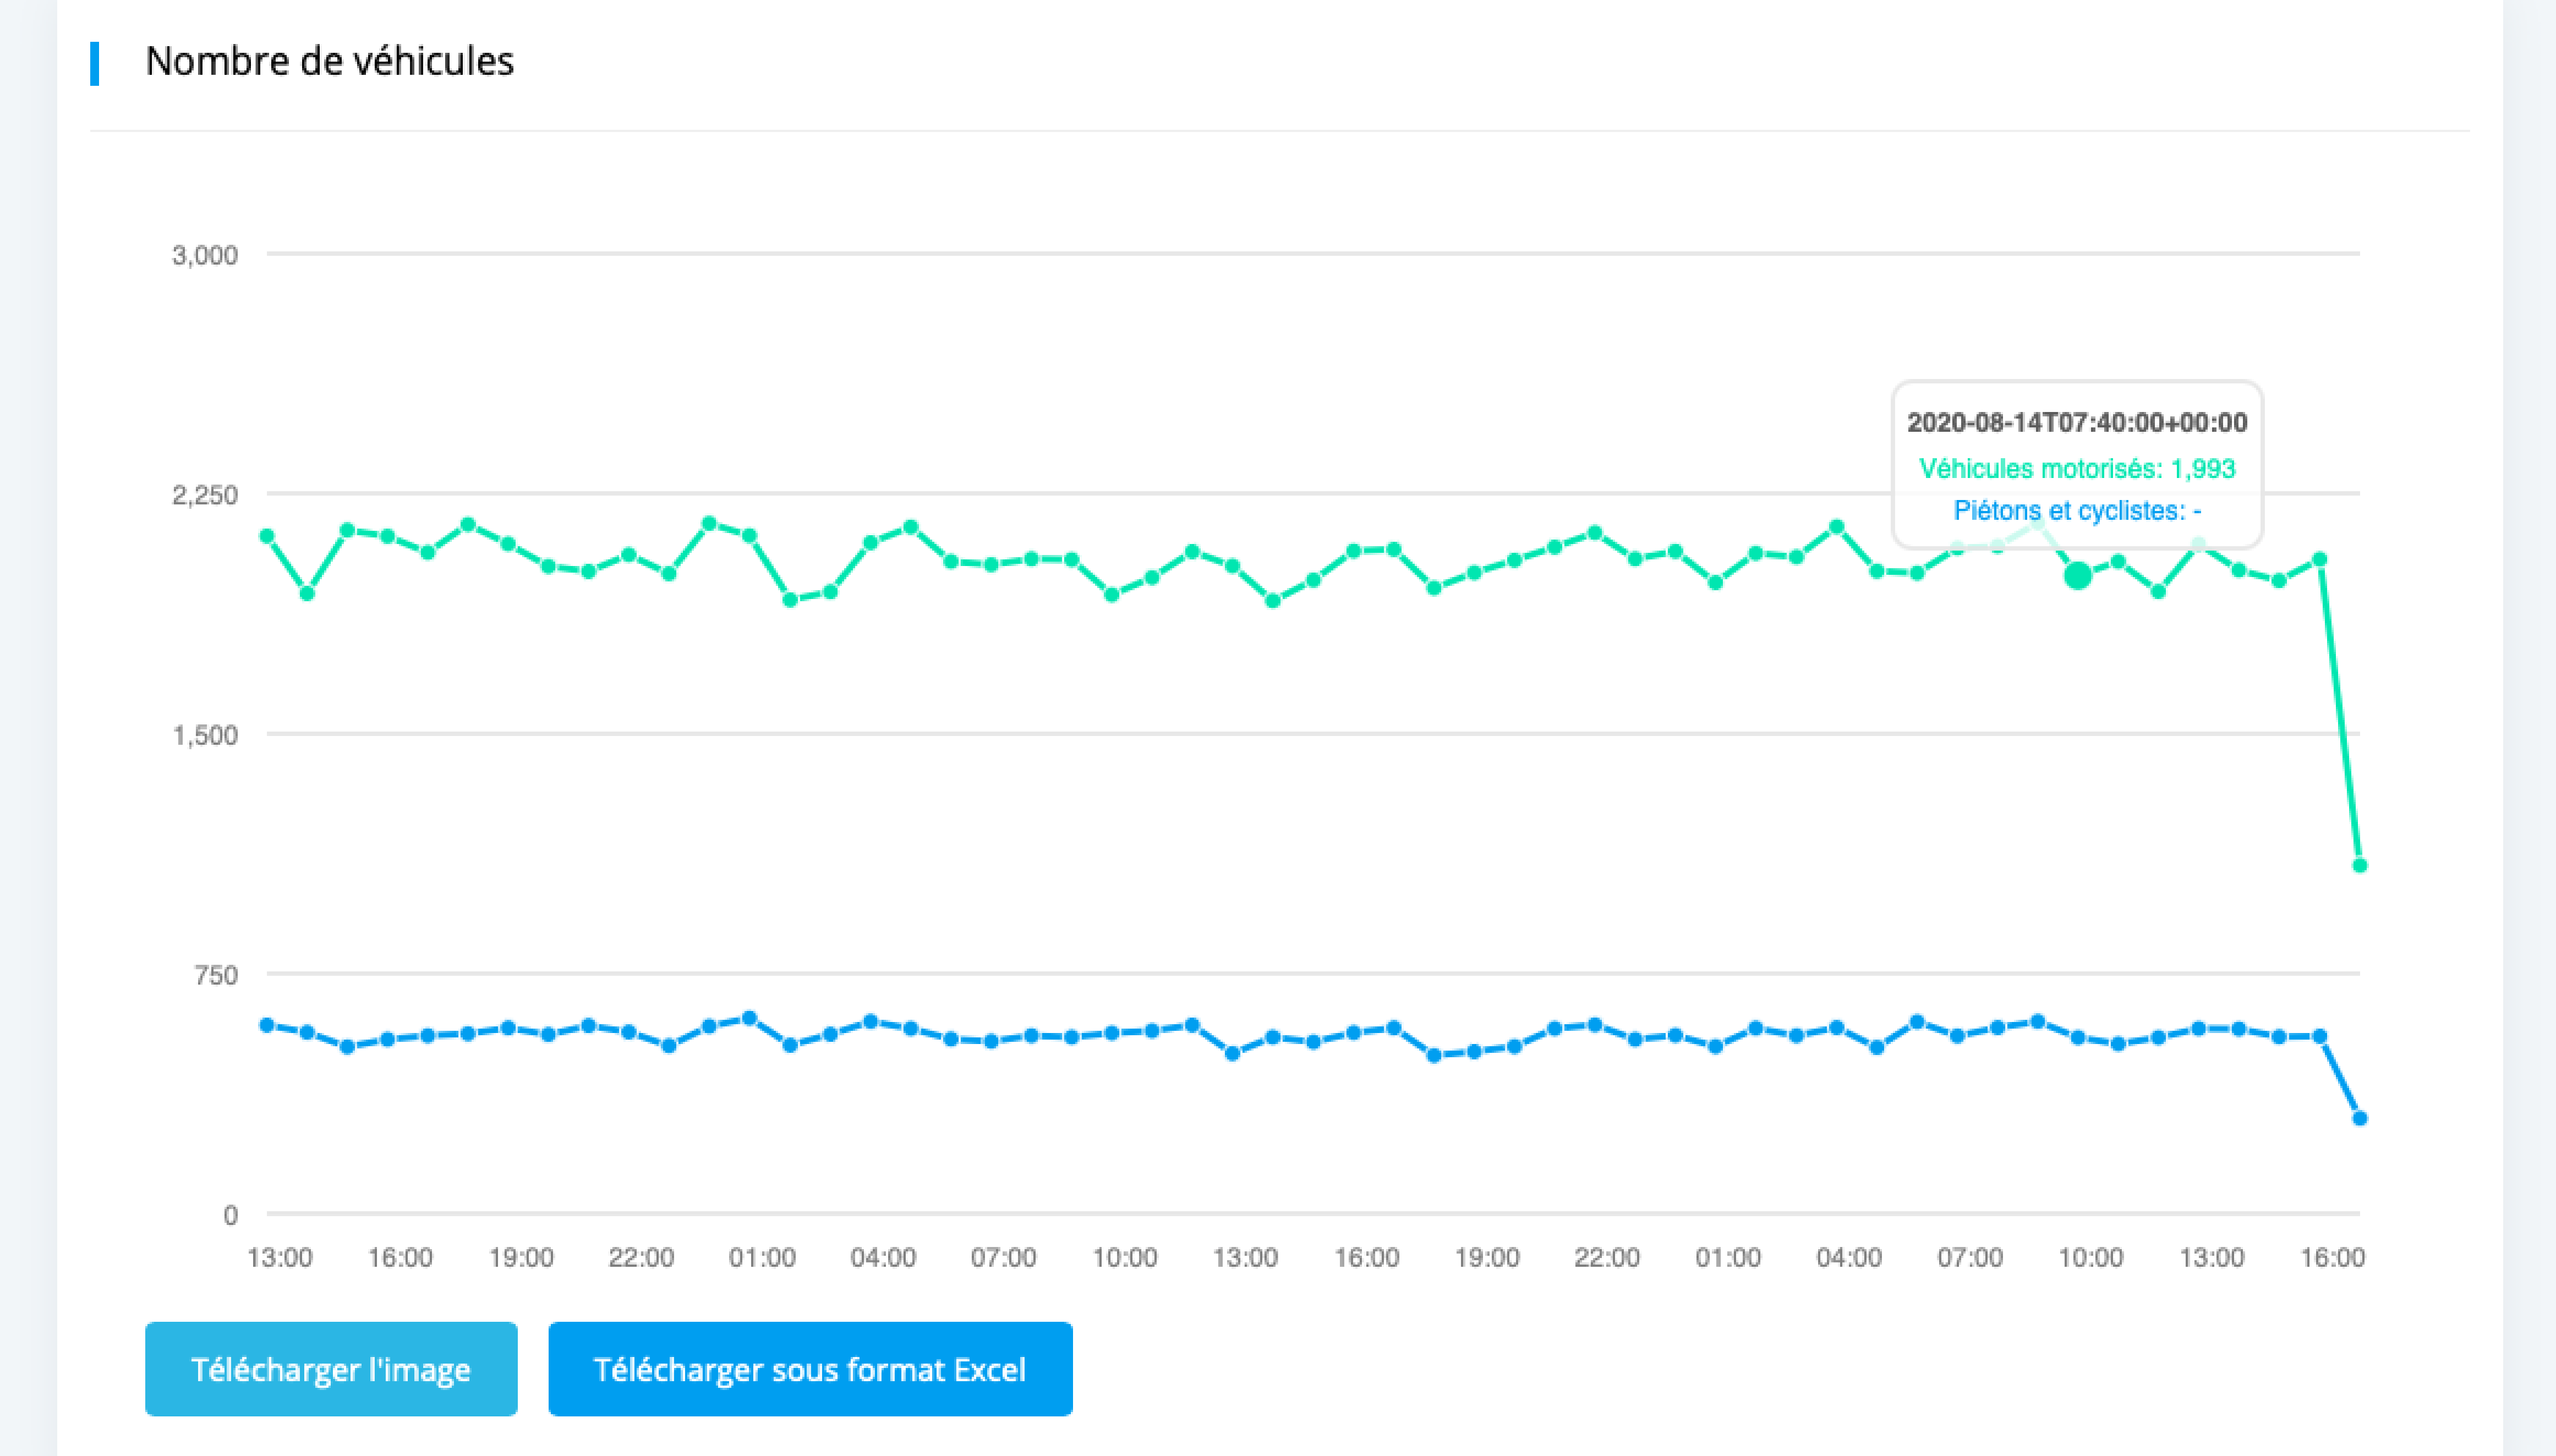Viewport: 2556px width, 1456px height.
Task: Click the first green data point of the series
Action: (x=267, y=536)
